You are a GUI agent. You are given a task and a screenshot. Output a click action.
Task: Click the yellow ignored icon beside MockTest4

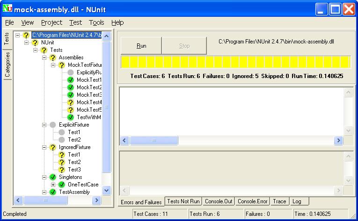(71, 102)
